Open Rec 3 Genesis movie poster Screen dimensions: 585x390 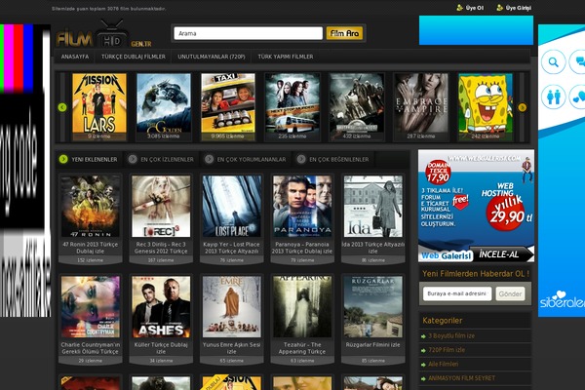coord(161,207)
